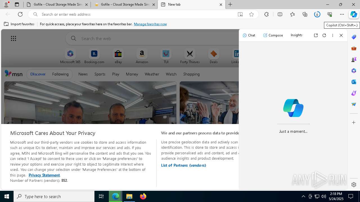Viewport: 360px width, 202px height.
Task: Toggle split screen view
Action: coord(280,14)
